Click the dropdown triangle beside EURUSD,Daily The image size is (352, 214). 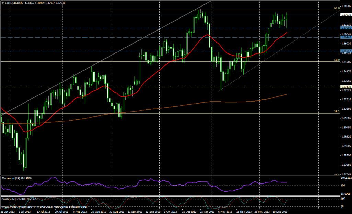[3, 3]
